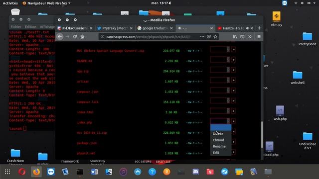
Task: Collapse action dropdown for index.php row
Action: (220, 121)
